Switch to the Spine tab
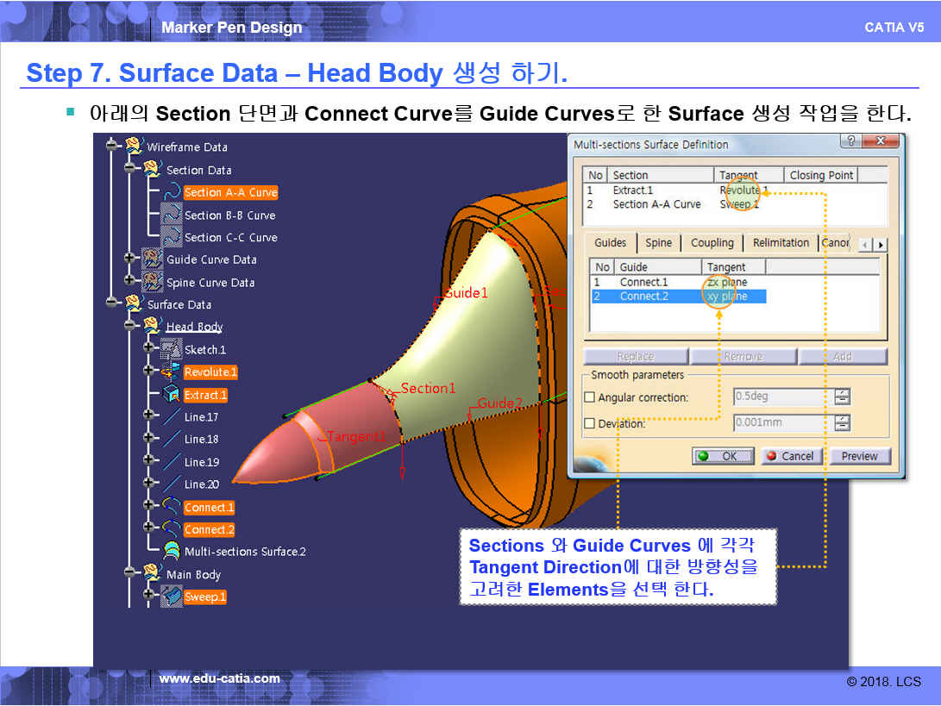The height and width of the screenshot is (706, 941). coord(658,243)
